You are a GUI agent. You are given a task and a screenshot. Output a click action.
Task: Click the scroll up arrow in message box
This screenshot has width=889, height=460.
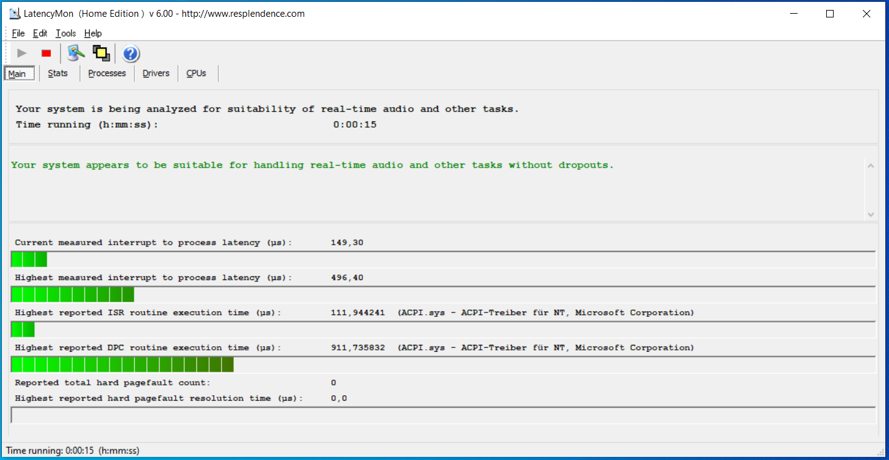point(870,166)
